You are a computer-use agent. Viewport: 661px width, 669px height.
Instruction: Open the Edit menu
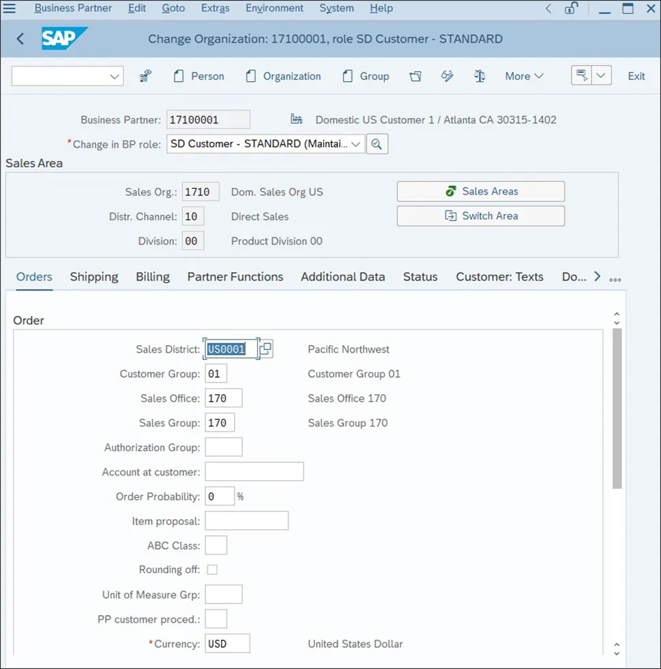click(x=136, y=8)
